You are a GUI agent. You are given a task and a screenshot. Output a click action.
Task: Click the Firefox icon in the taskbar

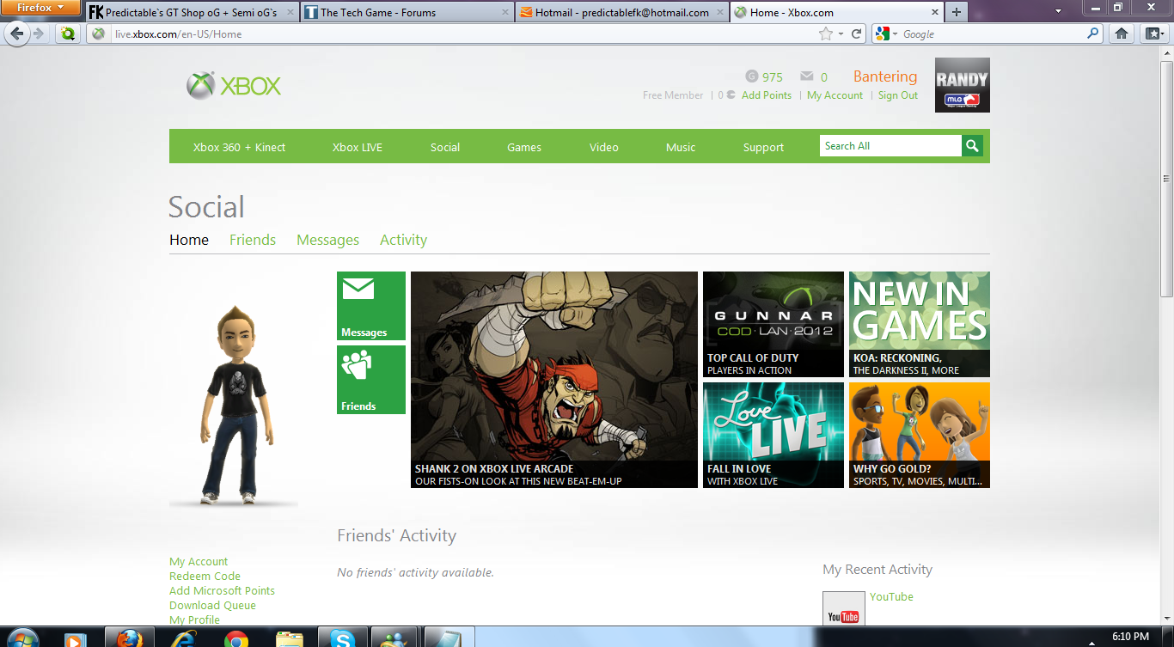coord(129,638)
